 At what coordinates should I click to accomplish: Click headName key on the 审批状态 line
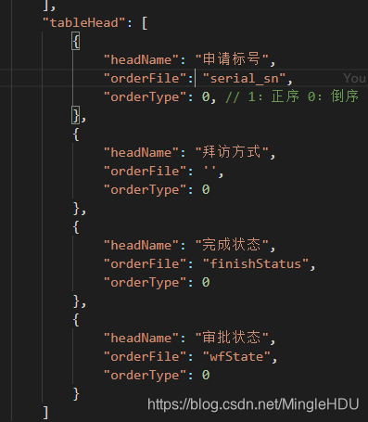141,339
